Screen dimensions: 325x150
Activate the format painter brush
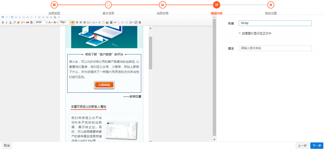tap(18, 22)
